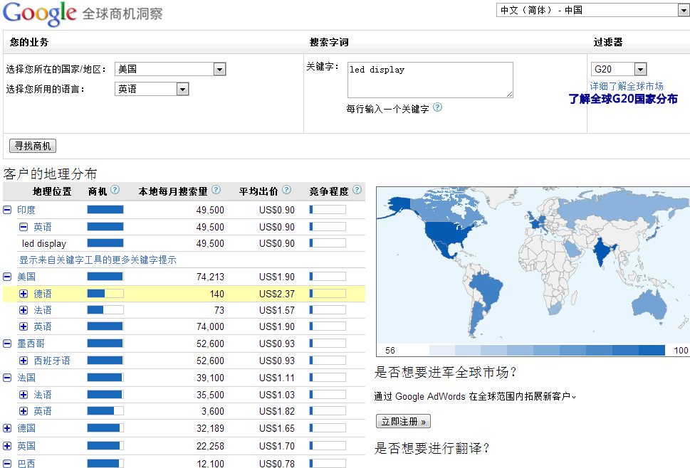Expand the 法语 row with 73 searches

[x=23, y=310]
